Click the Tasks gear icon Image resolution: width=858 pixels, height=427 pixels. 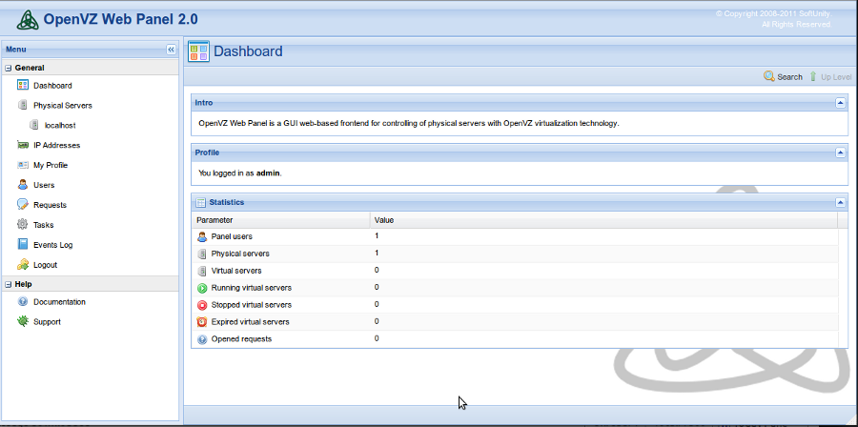tap(23, 224)
